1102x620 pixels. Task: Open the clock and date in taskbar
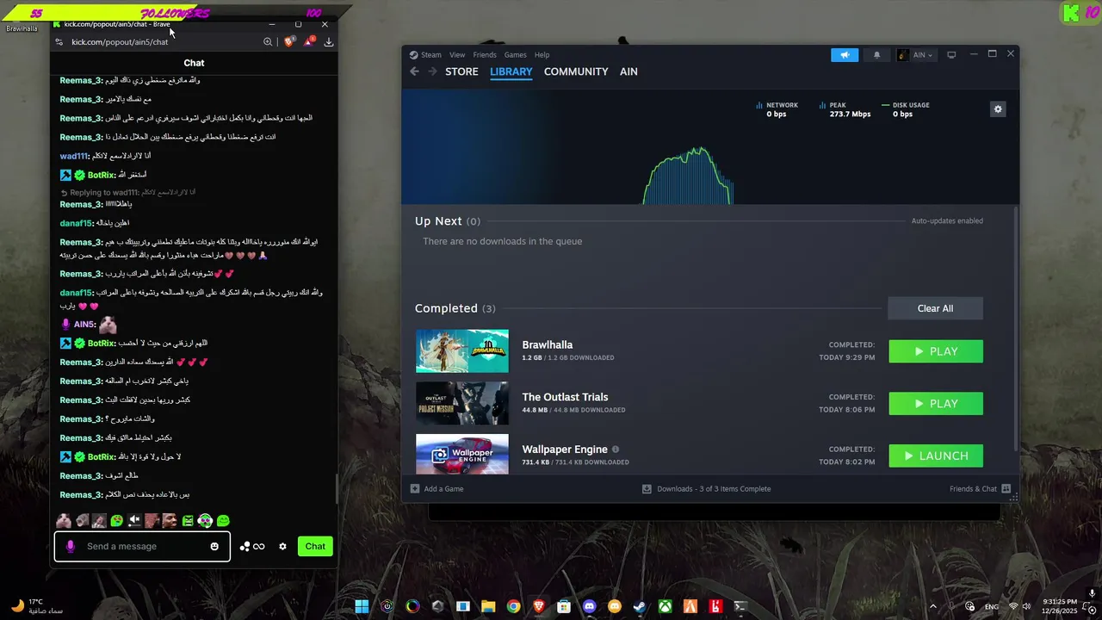coord(1059,606)
